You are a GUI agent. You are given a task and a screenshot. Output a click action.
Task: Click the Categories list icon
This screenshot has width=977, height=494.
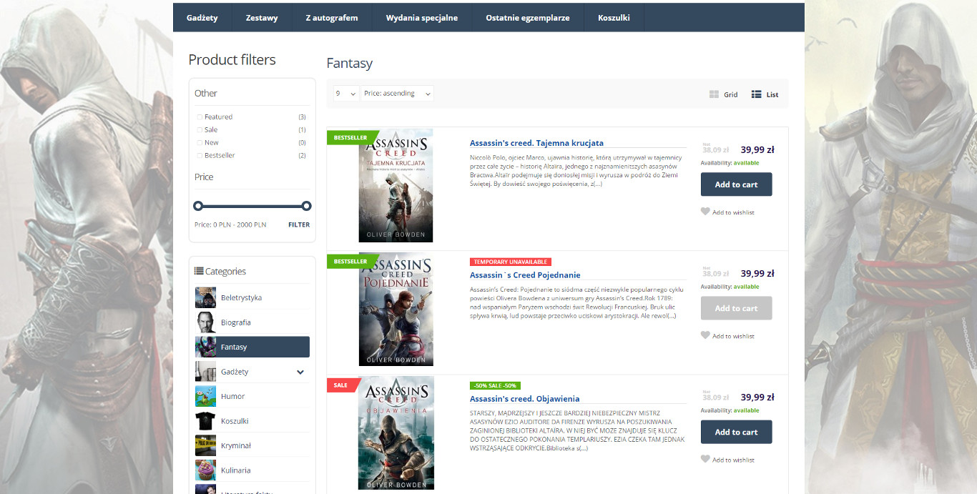point(199,272)
